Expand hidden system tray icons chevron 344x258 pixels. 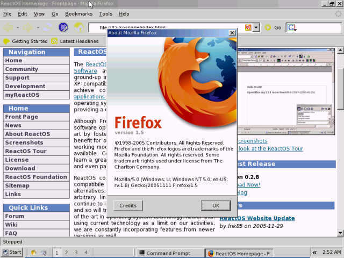314,252
